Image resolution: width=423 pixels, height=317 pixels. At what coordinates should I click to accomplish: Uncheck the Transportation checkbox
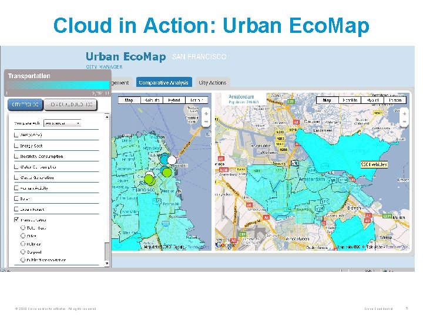click(16, 220)
